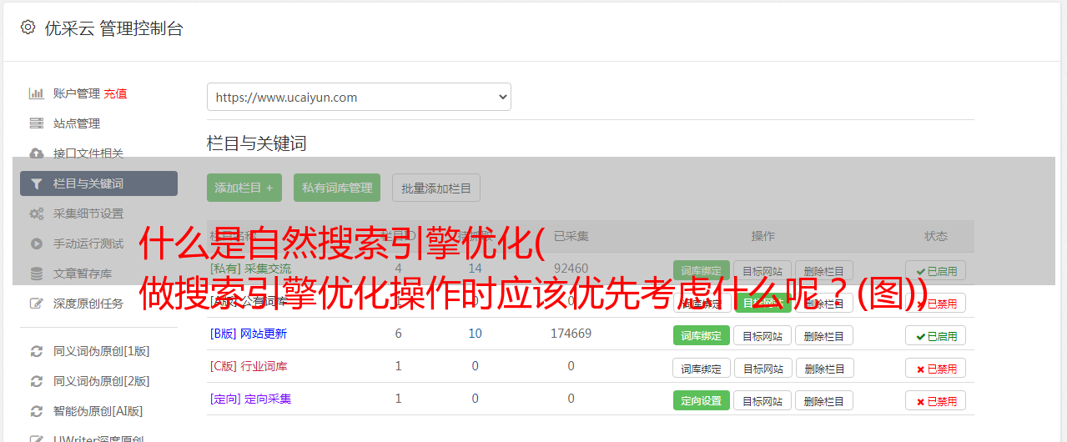This screenshot has width=1067, height=442.
Task: Open the [定向] 定向采集 column link
Action: (251, 399)
